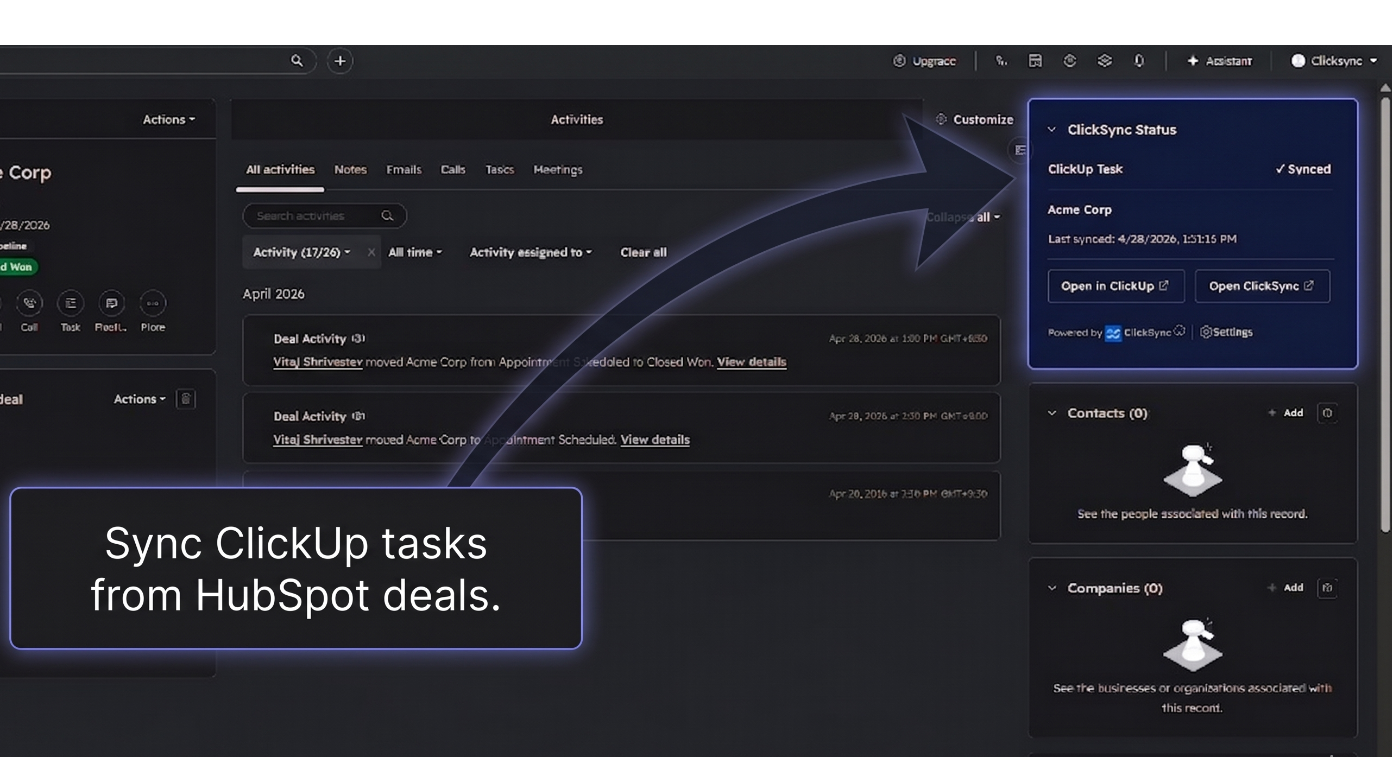Open the Upgrade link
Image resolution: width=1393 pixels, height=783 pixels.
924,61
